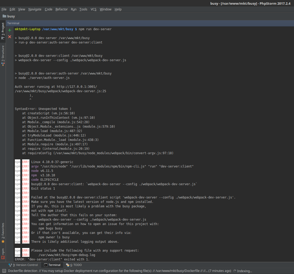This screenshot has width=294, height=274.
Task: Click the red X to close terminal session
Action: (9, 37)
